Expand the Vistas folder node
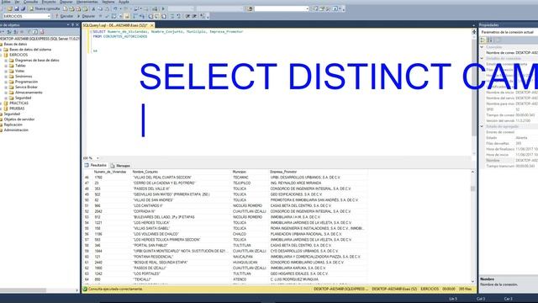Screen dimensions: 538x303 6,71
